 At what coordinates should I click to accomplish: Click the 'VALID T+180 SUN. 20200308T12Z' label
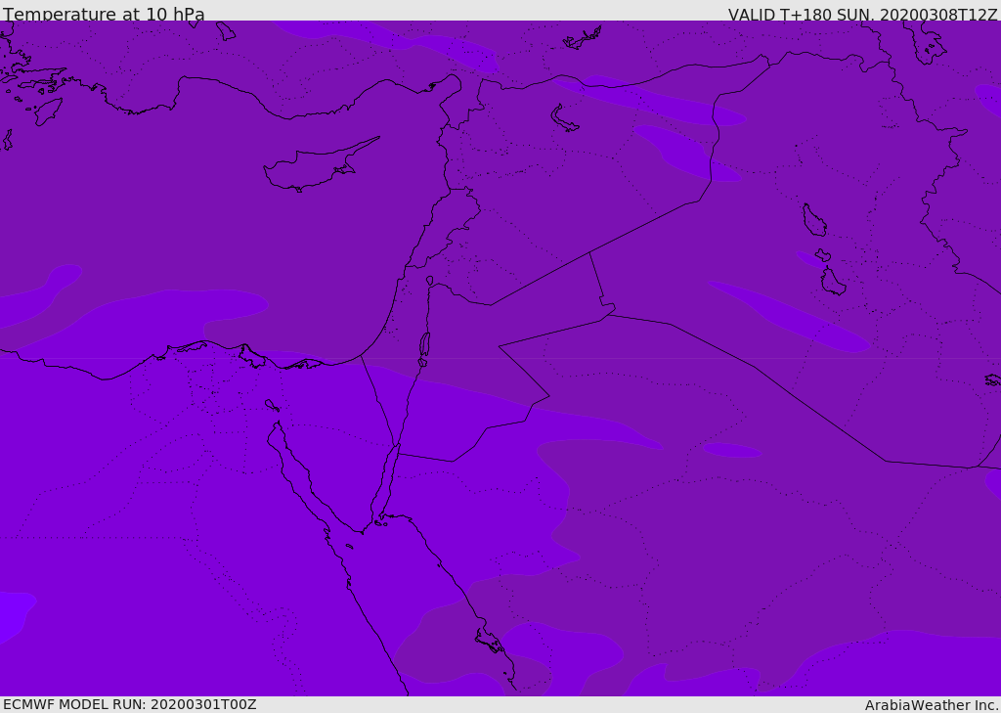click(862, 15)
